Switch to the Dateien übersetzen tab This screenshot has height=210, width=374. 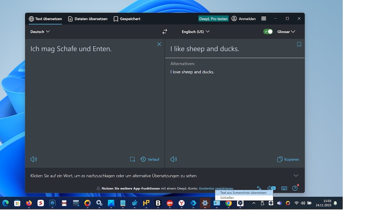tap(88, 19)
